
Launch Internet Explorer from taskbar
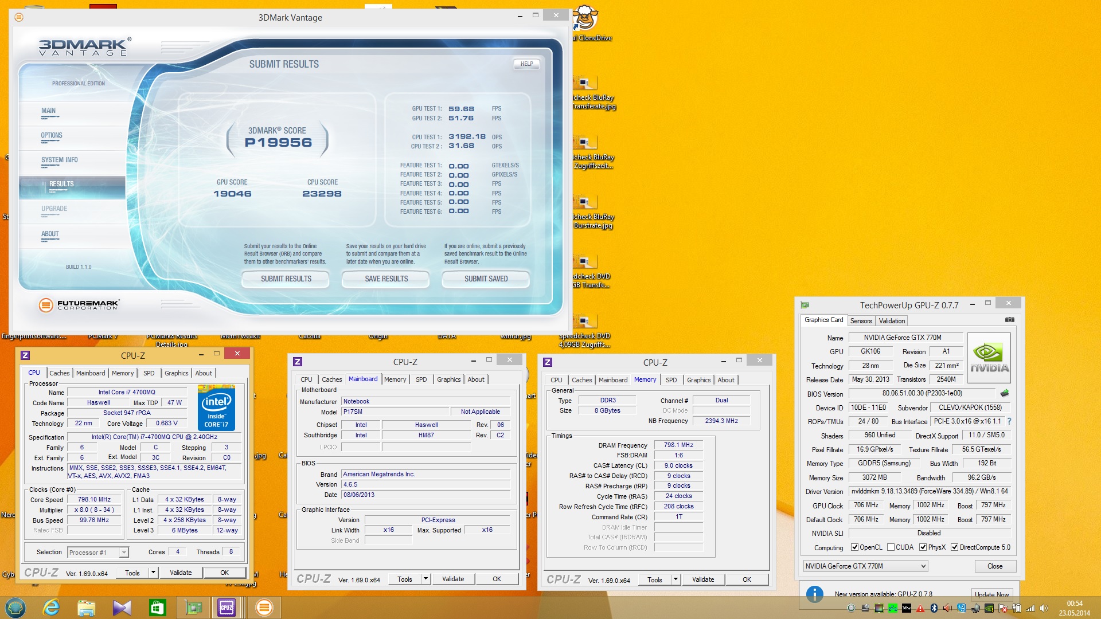(51, 608)
